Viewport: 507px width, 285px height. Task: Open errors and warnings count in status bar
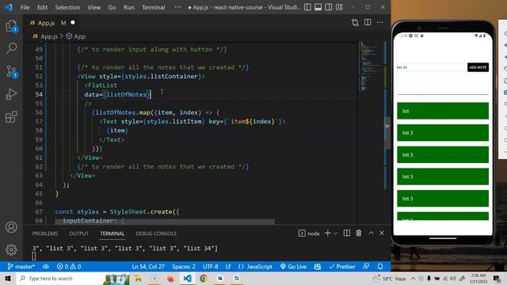tap(69, 267)
